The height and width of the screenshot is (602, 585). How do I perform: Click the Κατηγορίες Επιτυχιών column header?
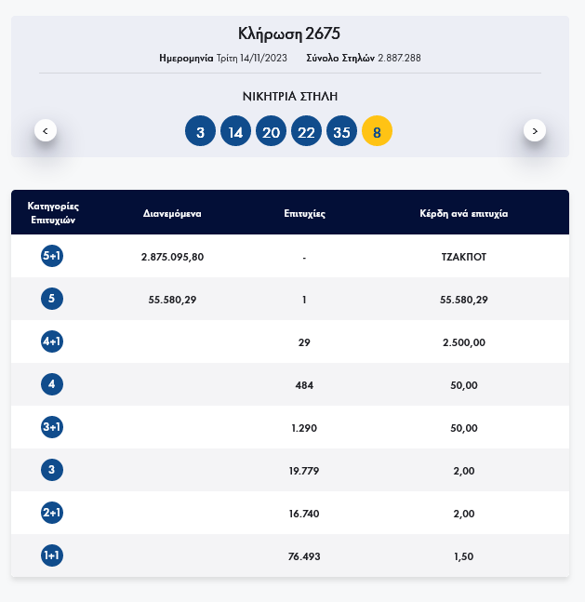[x=52, y=213]
